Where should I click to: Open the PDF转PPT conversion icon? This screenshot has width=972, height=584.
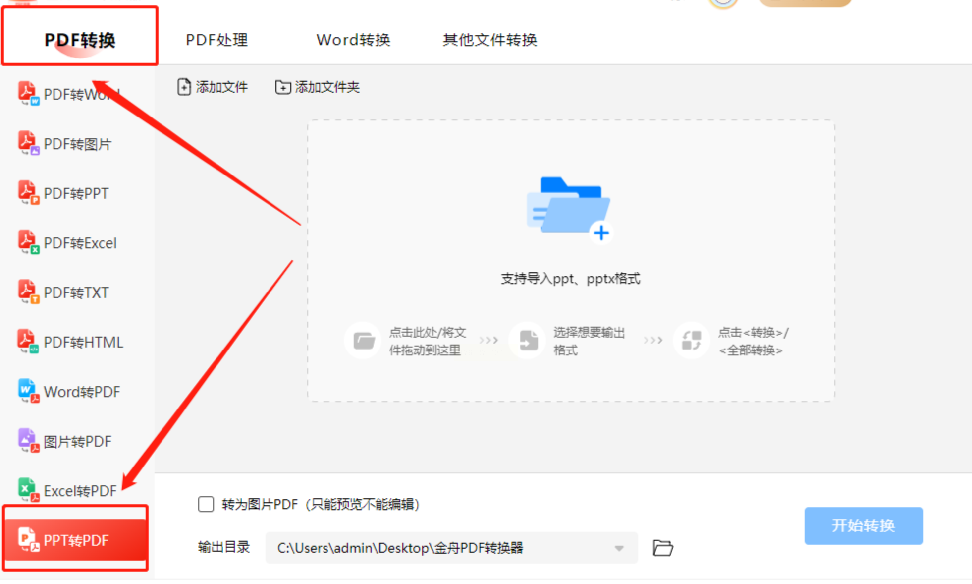[28, 193]
